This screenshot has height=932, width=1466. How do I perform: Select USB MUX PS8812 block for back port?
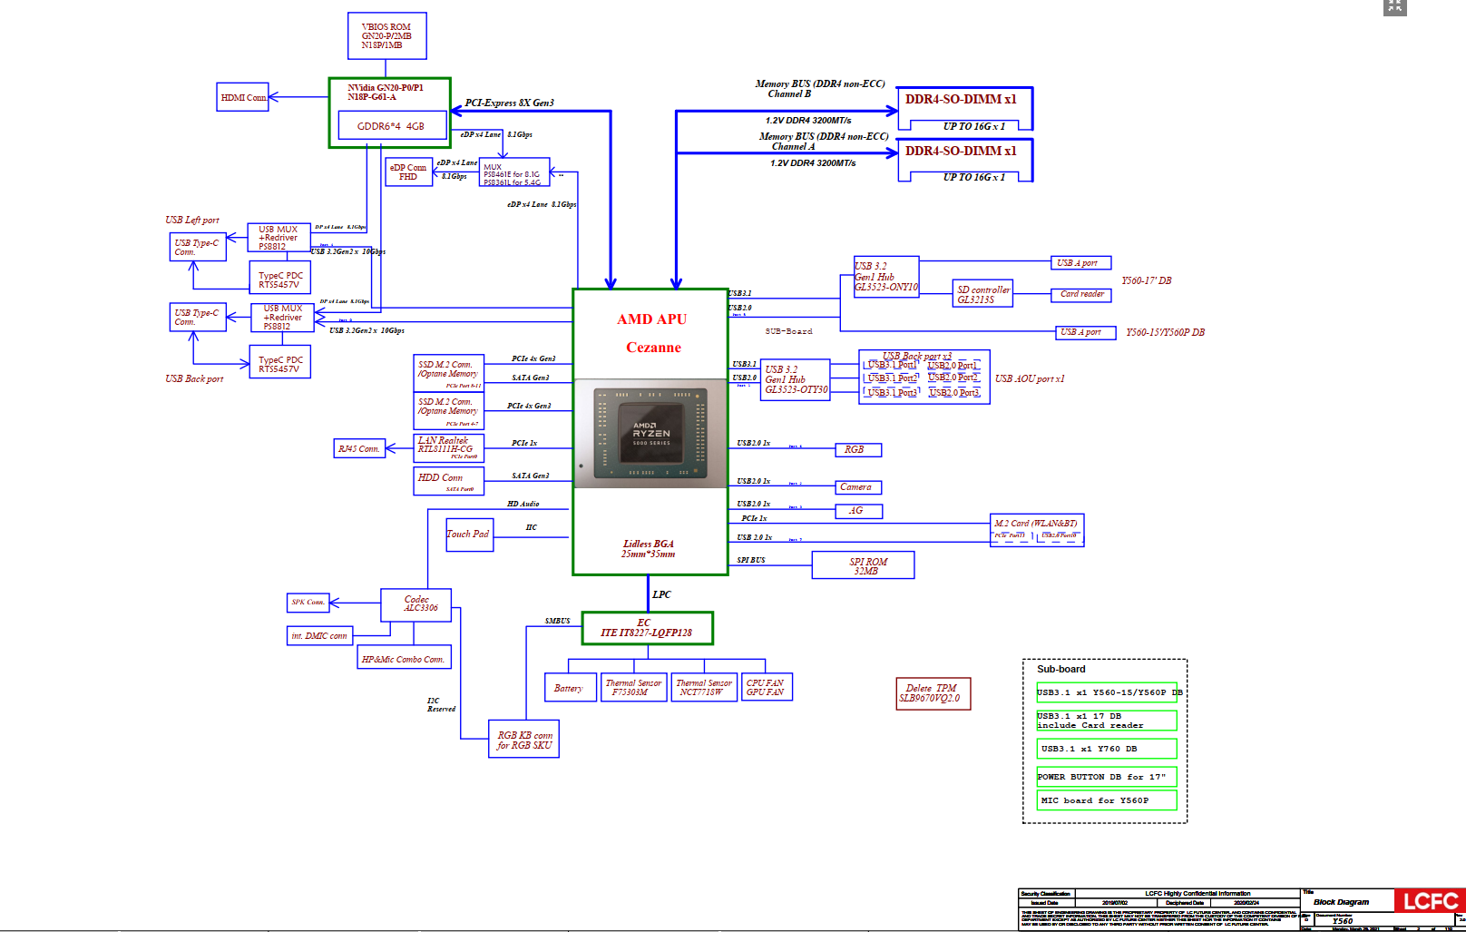(282, 318)
